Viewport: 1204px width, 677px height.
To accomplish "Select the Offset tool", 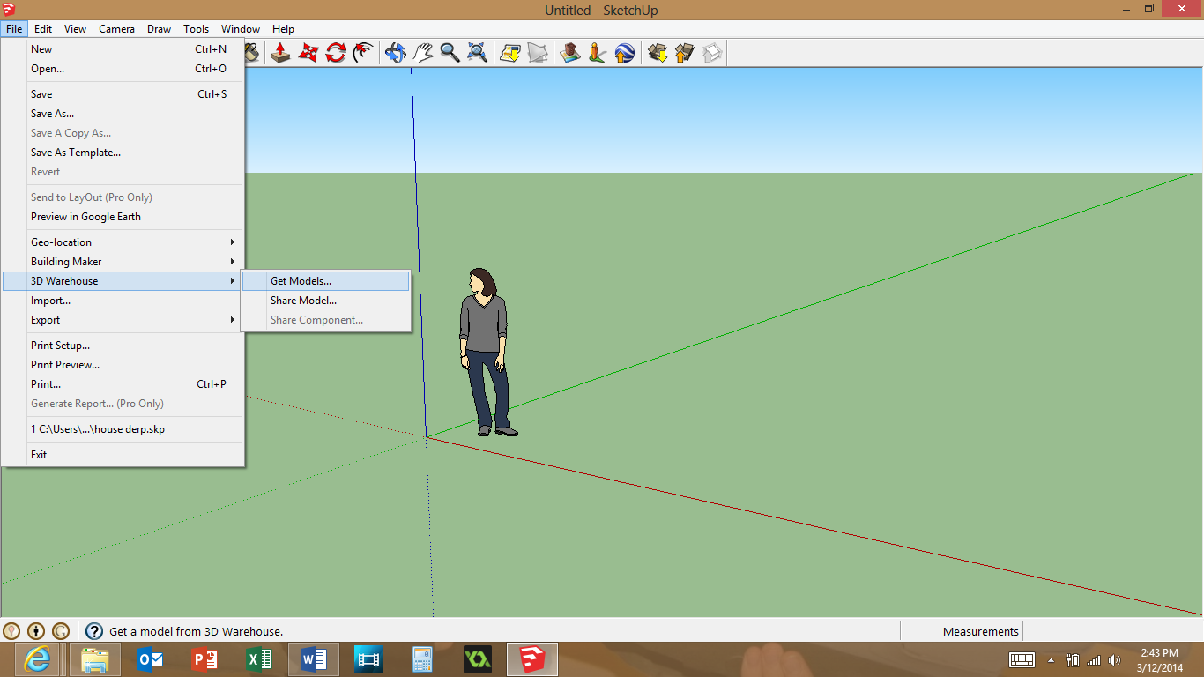I will (362, 53).
